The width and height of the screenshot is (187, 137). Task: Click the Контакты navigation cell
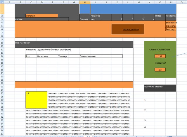point(171,17)
